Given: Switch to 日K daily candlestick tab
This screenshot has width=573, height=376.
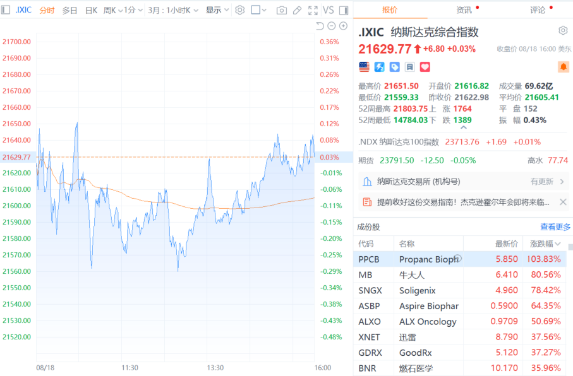Looking at the screenshot, I should (91, 10).
